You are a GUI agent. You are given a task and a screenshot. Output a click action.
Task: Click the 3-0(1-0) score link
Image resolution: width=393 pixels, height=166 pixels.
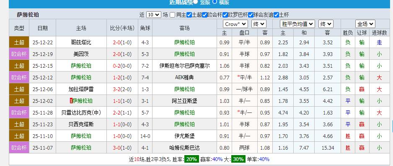(122, 148)
